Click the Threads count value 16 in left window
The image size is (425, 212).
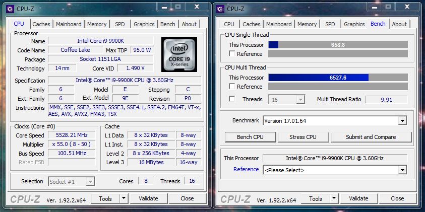(192, 181)
